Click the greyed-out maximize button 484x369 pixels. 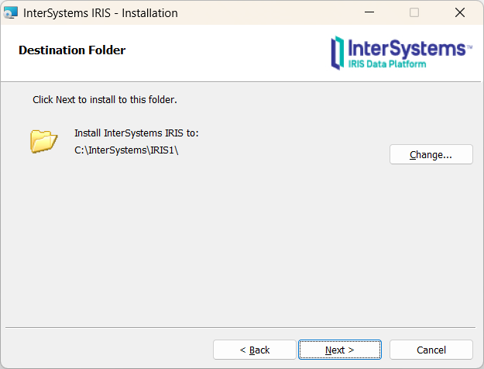414,12
